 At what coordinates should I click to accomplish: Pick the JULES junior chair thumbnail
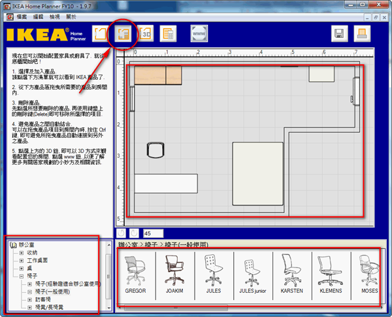(252, 276)
